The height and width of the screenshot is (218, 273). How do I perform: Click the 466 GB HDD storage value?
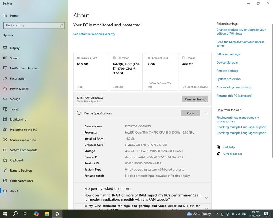pos(154,151)
